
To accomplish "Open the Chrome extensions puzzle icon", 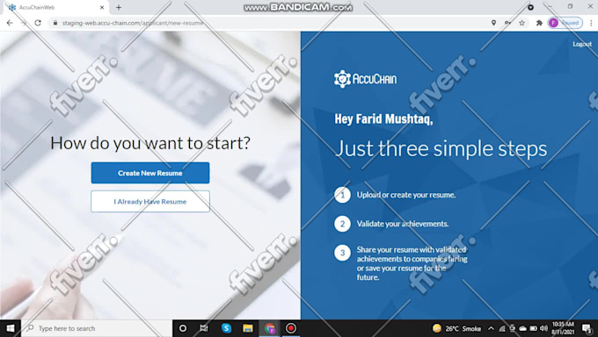I will coord(539,23).
